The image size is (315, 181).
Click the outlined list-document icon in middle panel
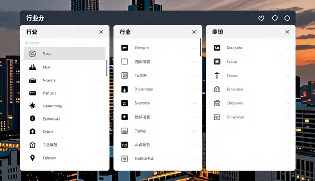125,158
